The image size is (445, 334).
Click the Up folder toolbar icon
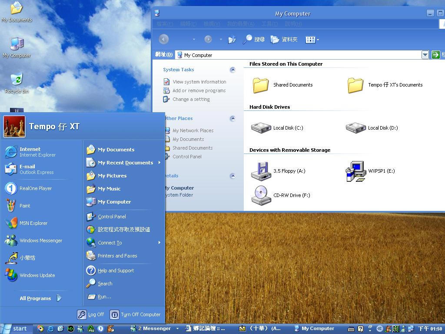point(232,40)
